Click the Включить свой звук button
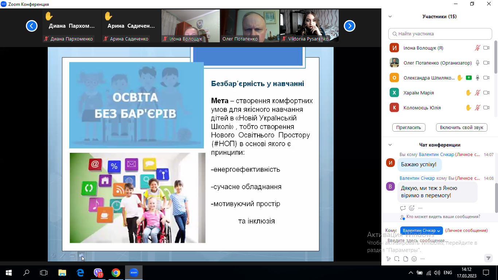Screen dimensions: 498x280 click(x=461, y=127)
